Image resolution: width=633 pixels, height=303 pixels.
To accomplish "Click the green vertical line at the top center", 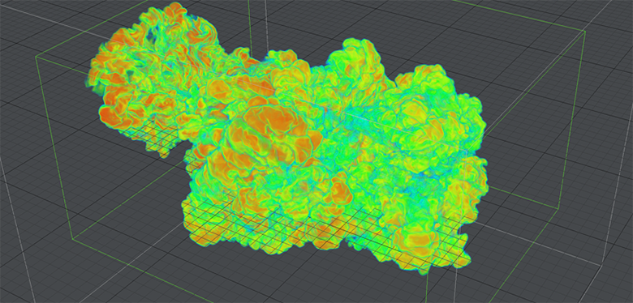I will tap(249, 24).
